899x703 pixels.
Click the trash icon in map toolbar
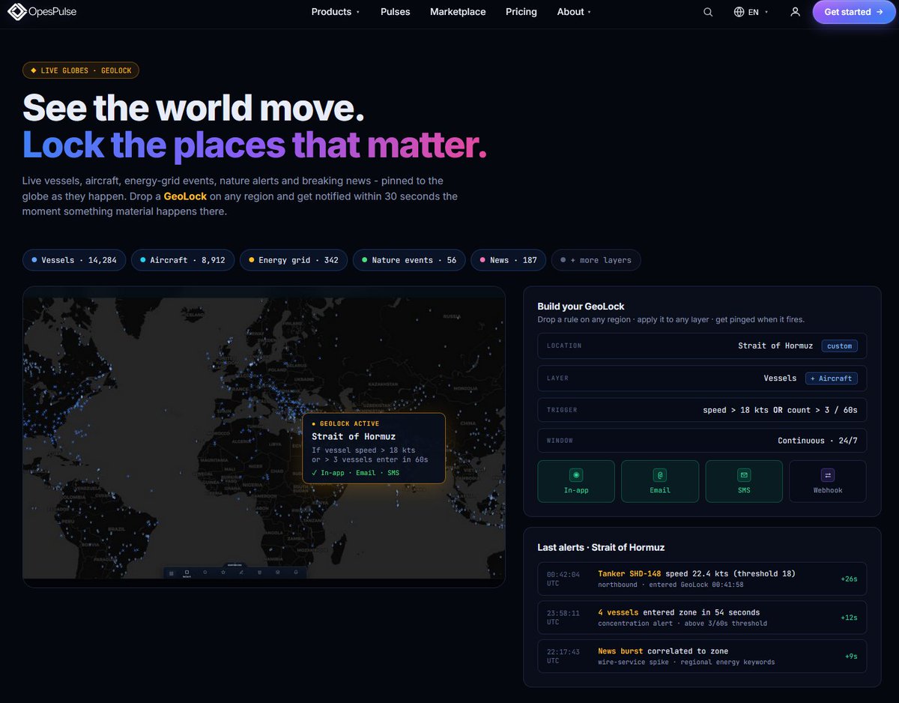click(x=259, y=573)
